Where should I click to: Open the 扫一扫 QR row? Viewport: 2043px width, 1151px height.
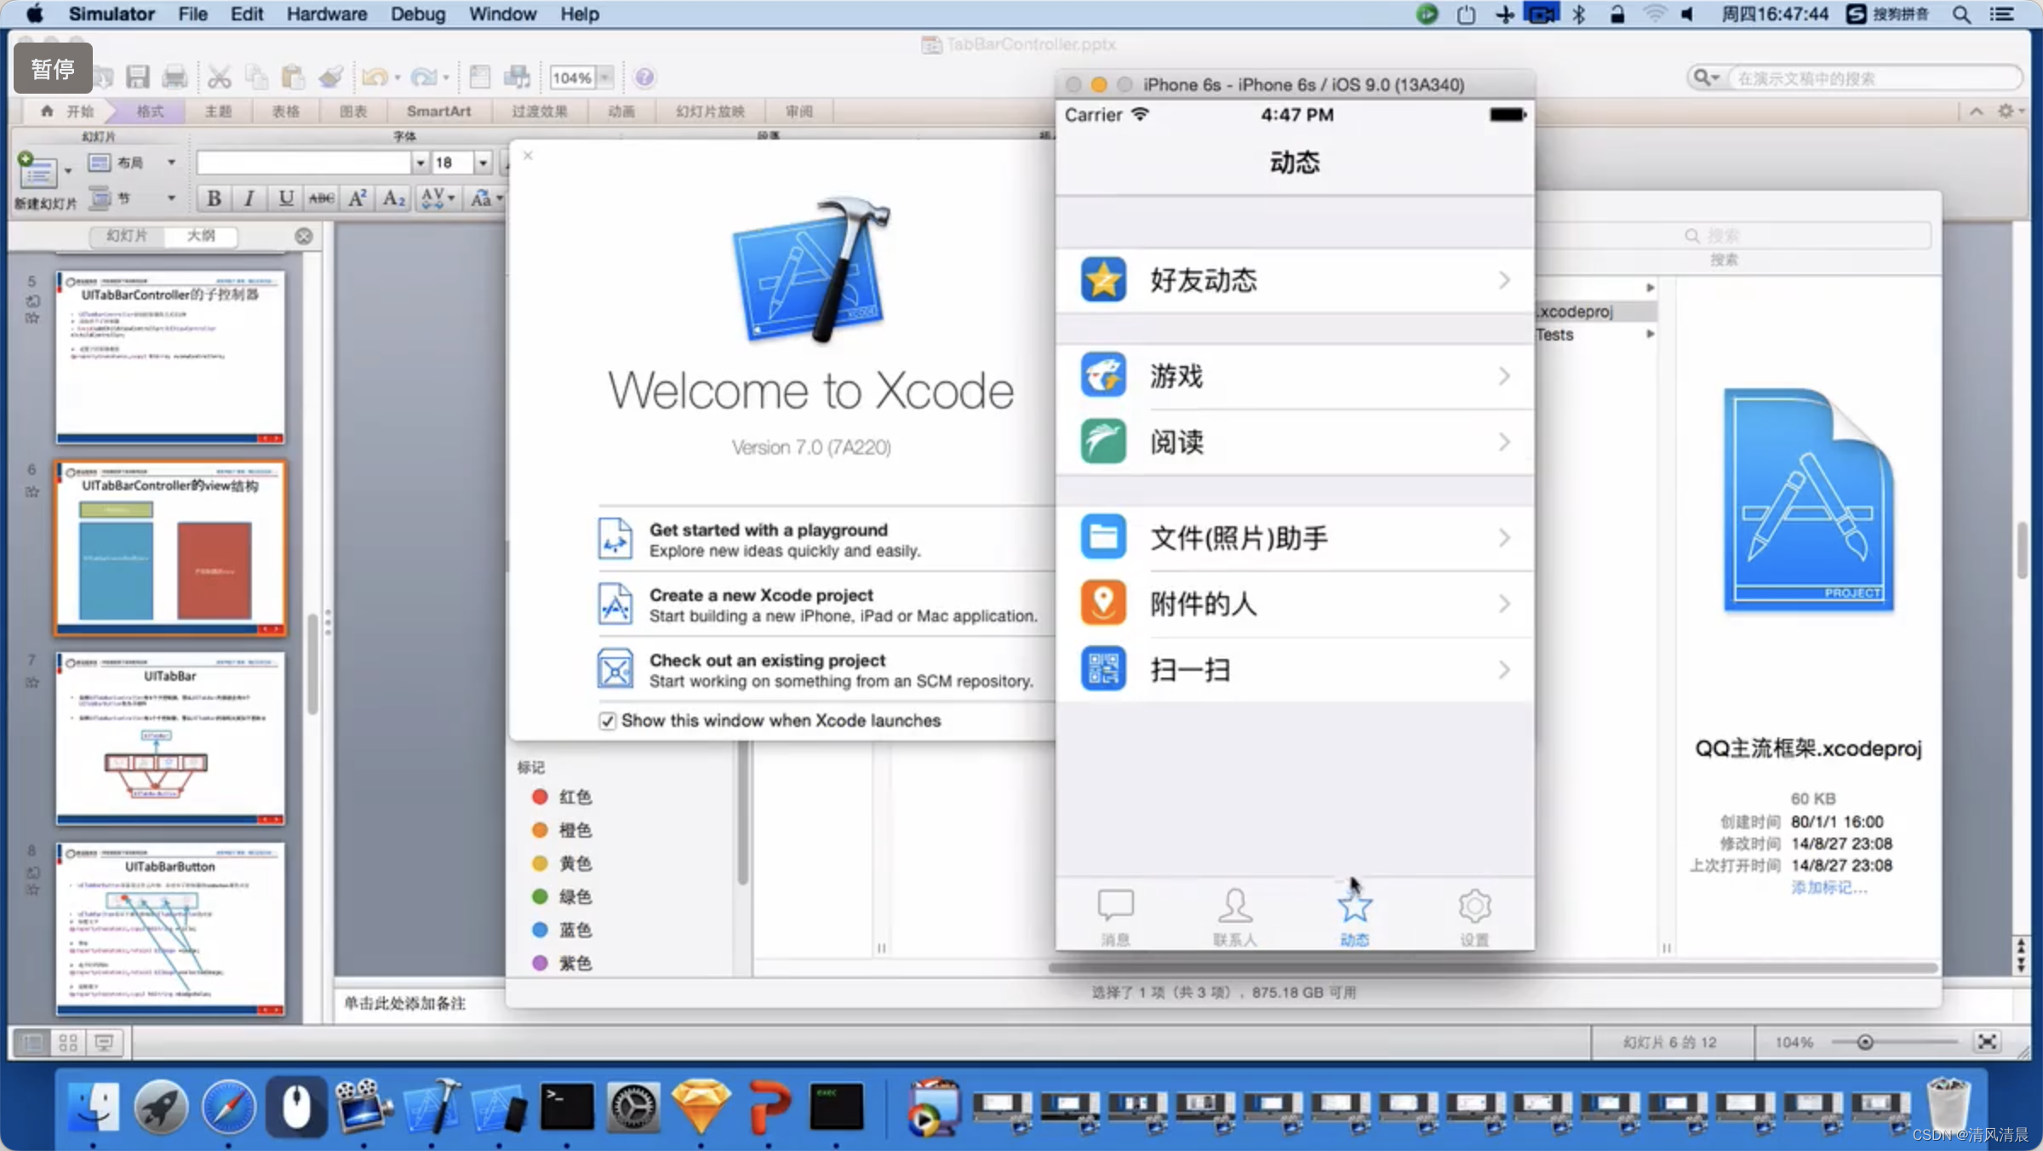coord(1295,669)
